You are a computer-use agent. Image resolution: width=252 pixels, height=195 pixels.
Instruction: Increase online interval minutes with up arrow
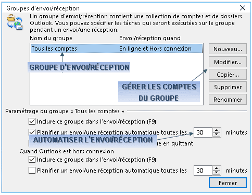pyautogui.click(x=216, y=130)
